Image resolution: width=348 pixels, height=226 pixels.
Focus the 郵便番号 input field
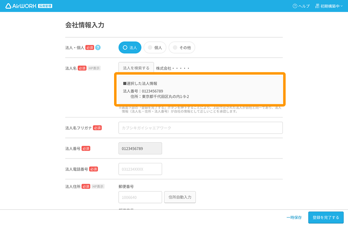tap(140, 197)
